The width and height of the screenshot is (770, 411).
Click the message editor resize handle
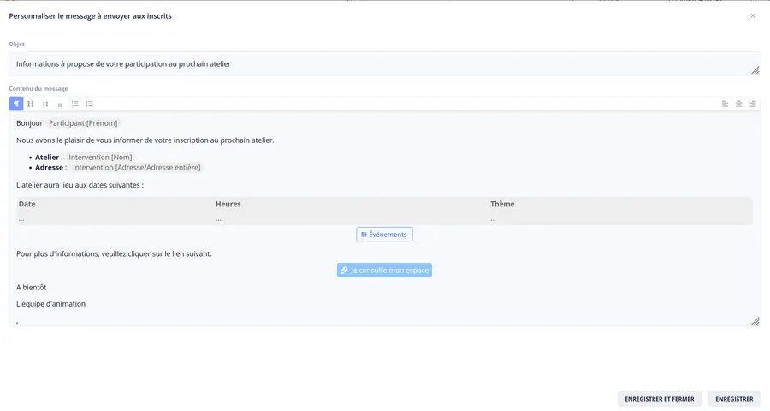tap(755, 322)
